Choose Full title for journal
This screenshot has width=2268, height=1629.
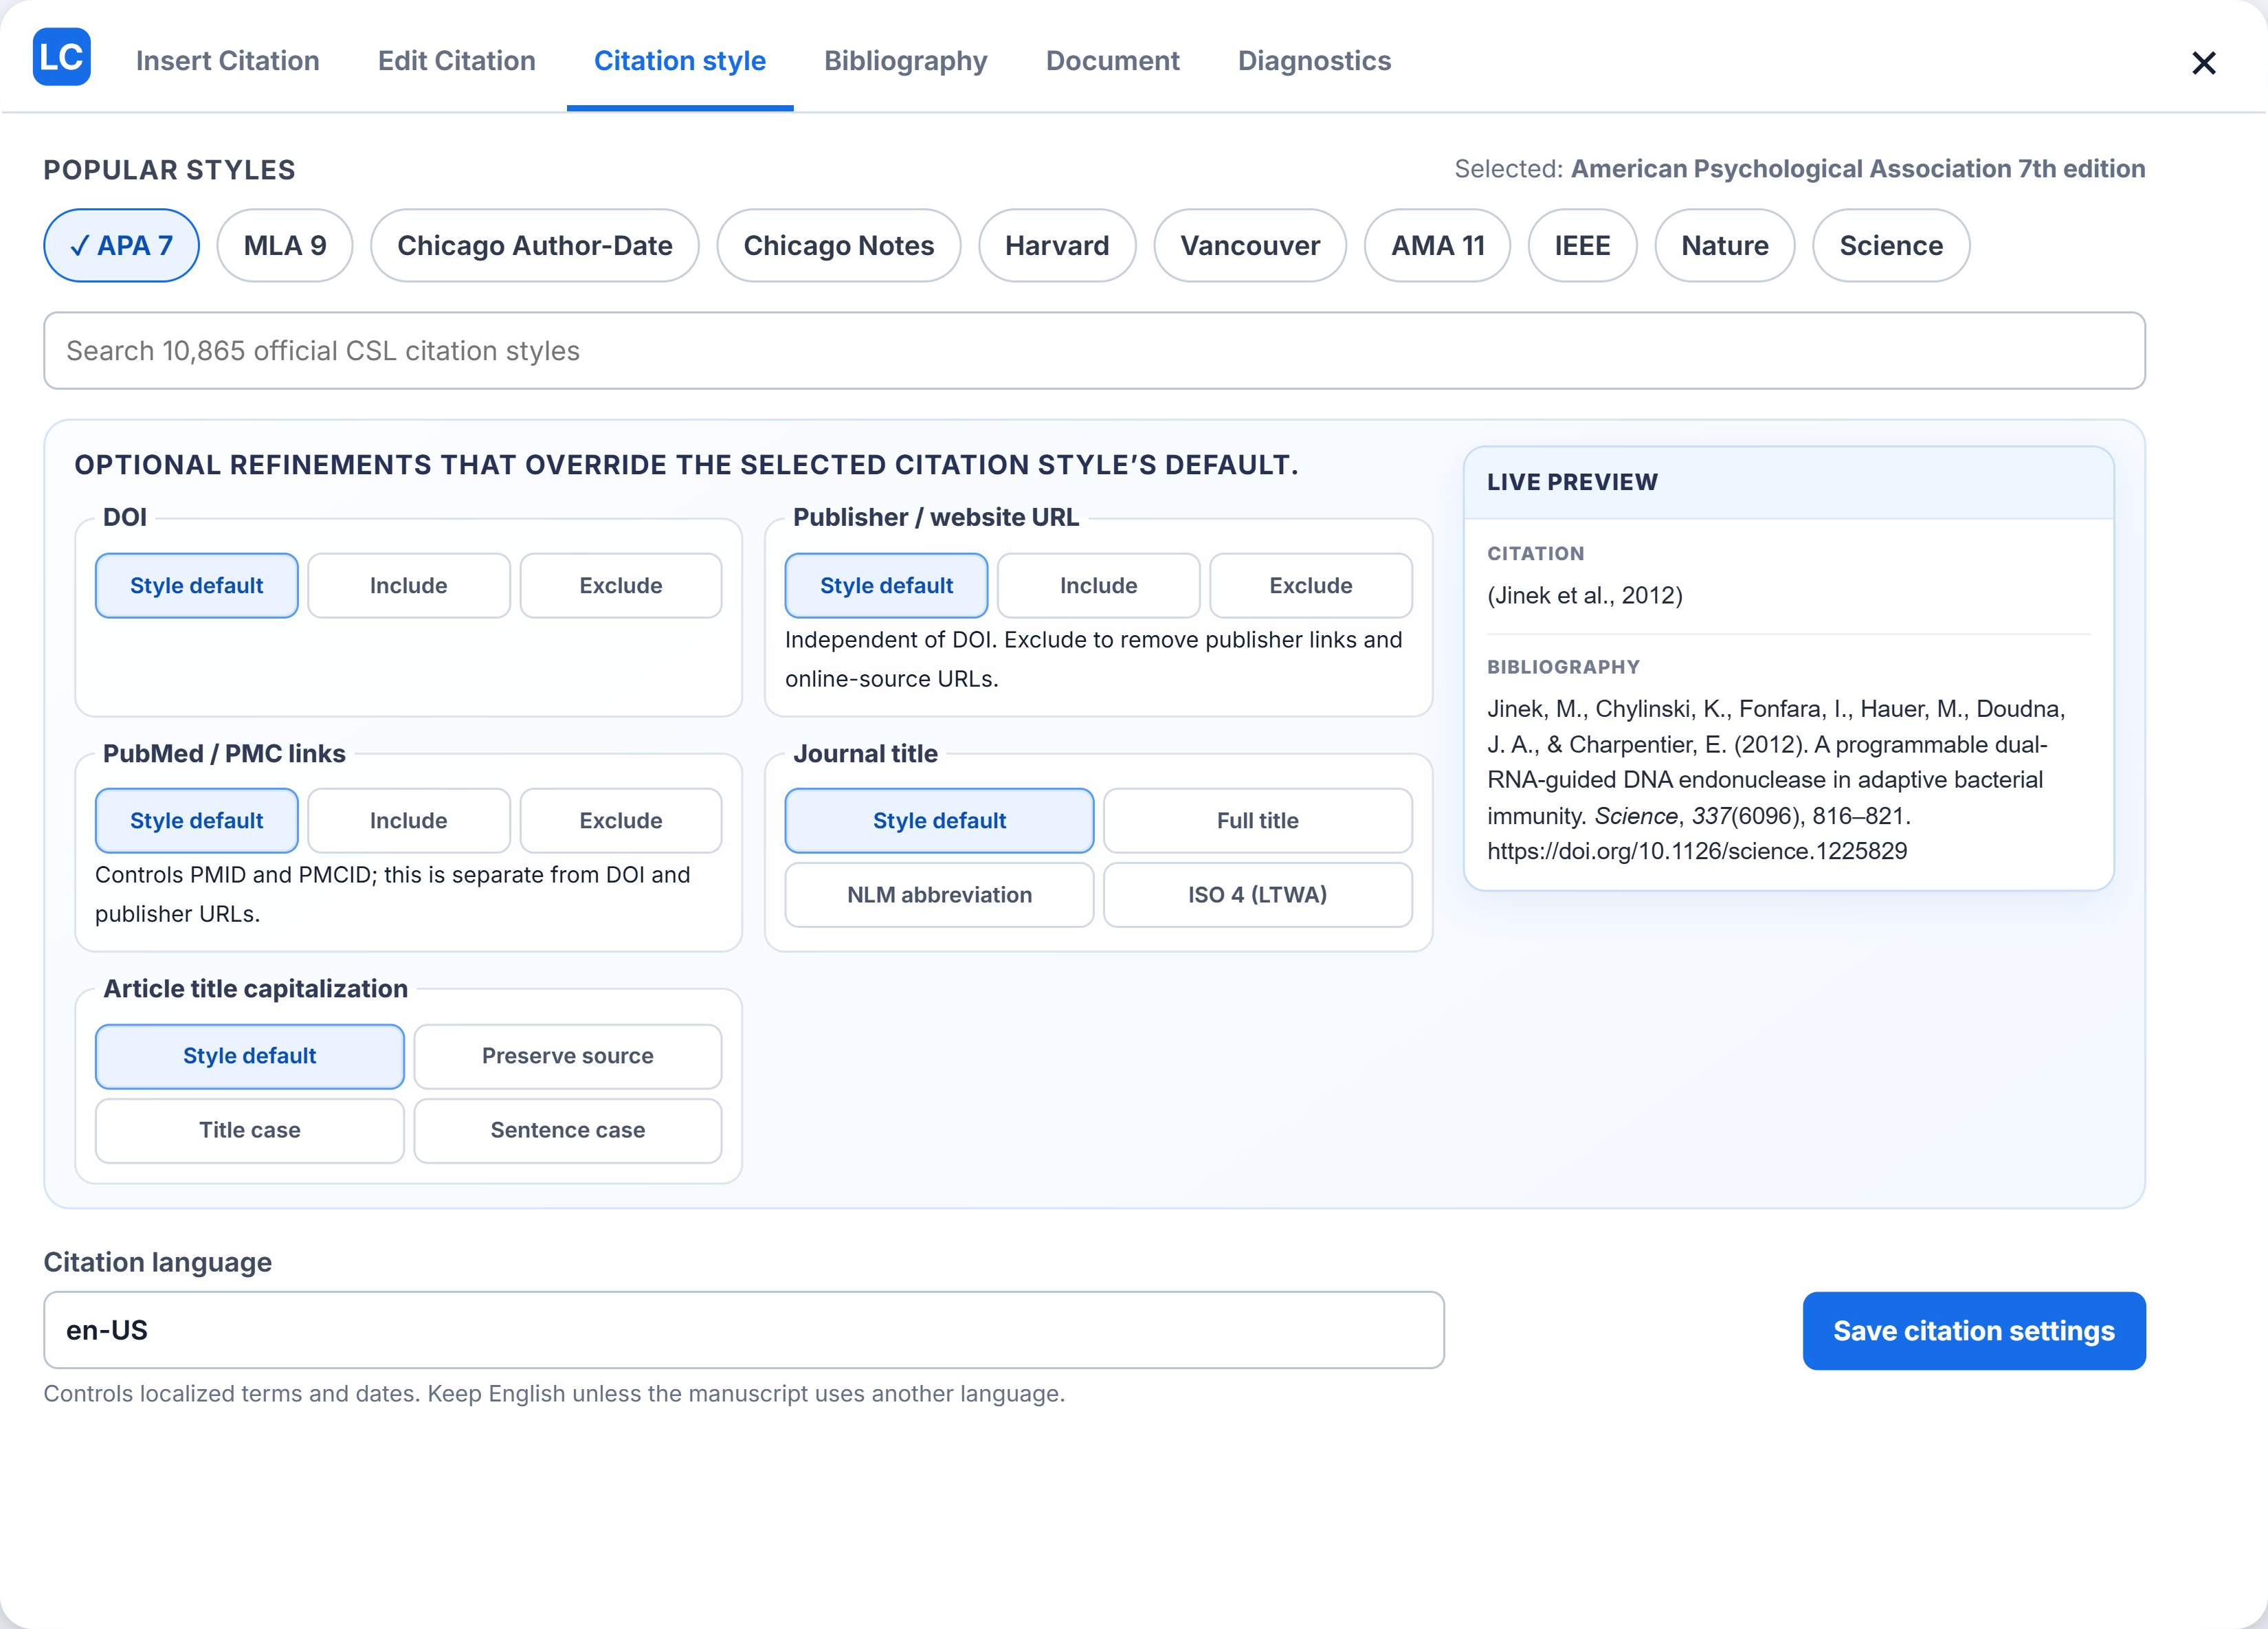[x=1258, y=820]
